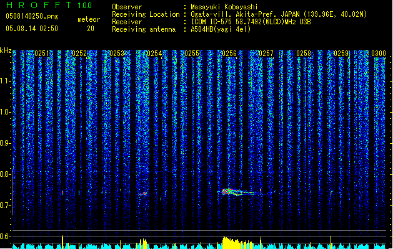Click observer name Masayuki Kobayashi
The image size is (393, 249).
pyautogui.click(x=224, y=7)
